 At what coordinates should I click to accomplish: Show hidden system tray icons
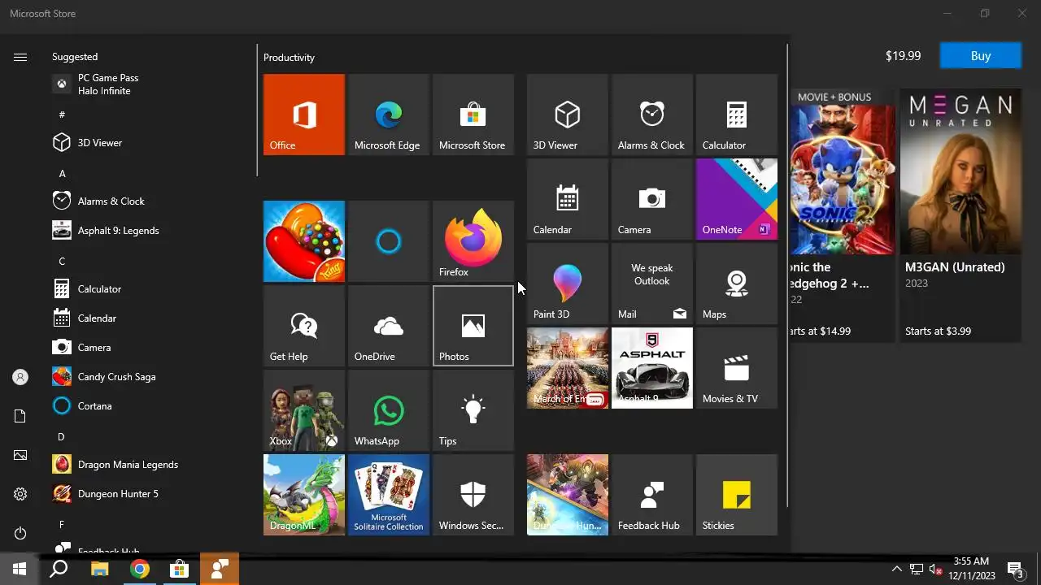coord(897,569)
